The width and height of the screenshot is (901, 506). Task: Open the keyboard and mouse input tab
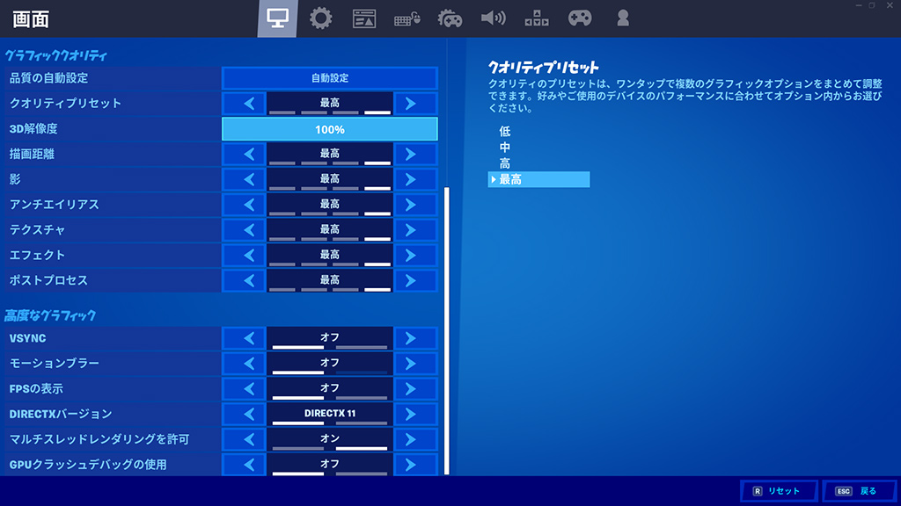tap(407, 19)
